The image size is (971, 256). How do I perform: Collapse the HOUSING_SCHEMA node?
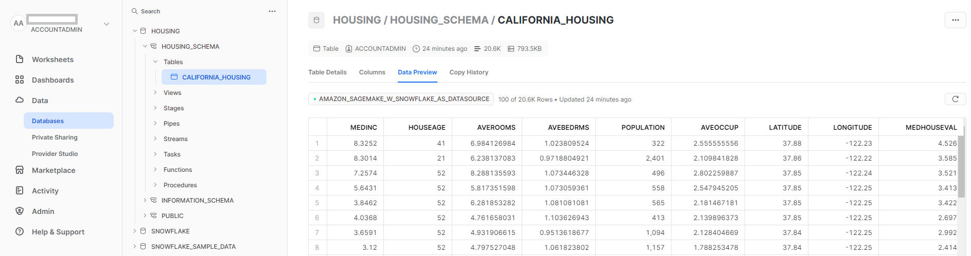(x=145, y=46)
